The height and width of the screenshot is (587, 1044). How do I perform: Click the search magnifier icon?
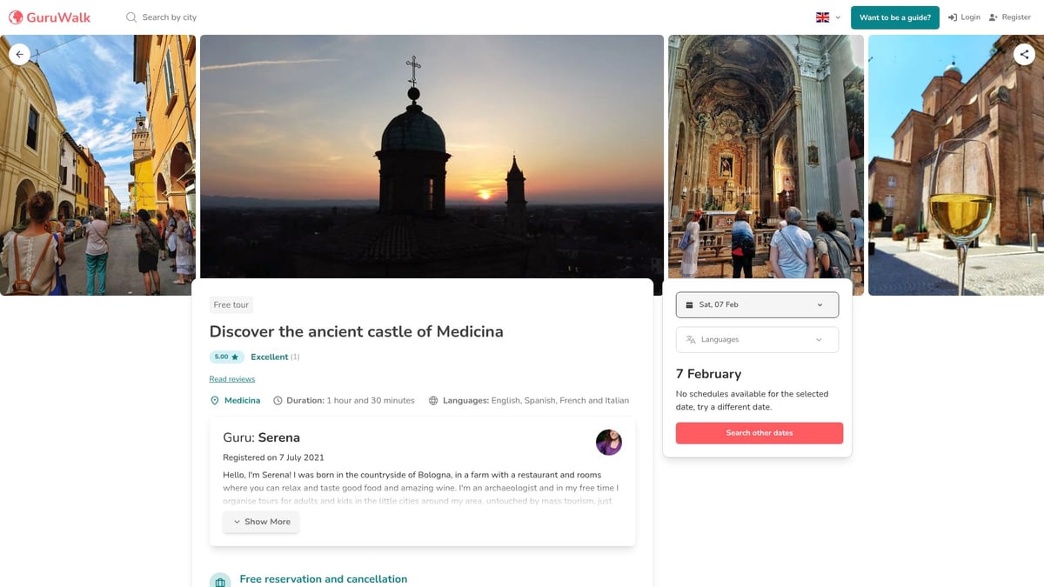tap(130, 17)
